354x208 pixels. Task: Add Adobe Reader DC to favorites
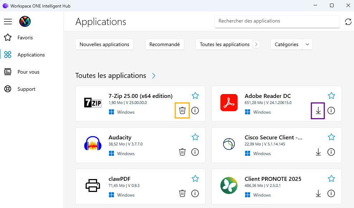point(331,96)
